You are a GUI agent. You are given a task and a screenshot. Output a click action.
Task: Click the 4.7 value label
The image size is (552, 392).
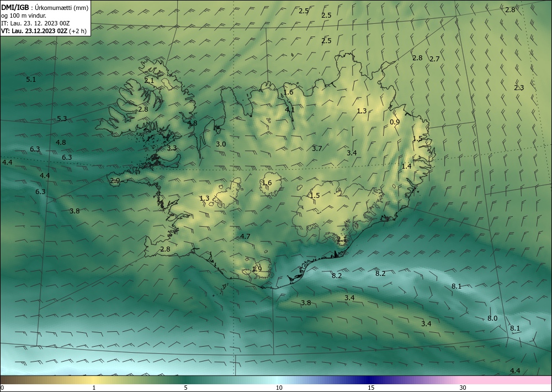click(x=245, y=236)
